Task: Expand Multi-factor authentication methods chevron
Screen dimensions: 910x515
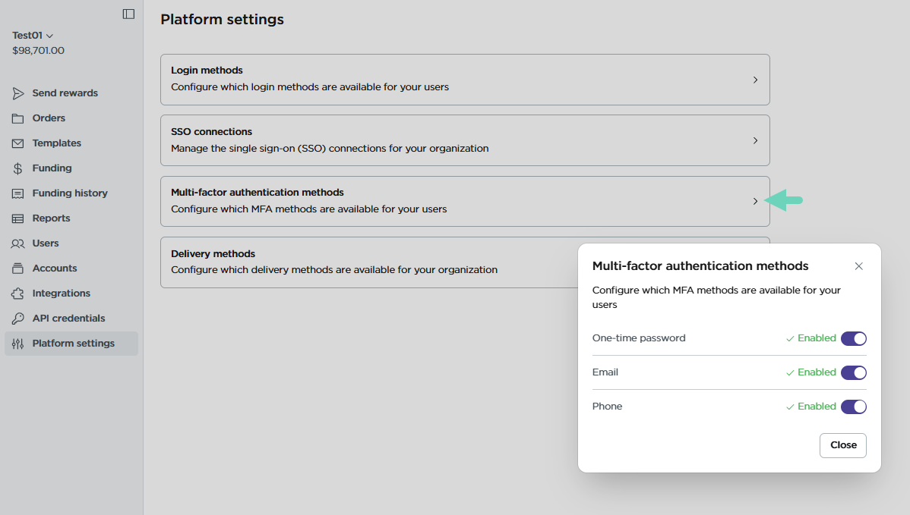Action: (755, 202)
